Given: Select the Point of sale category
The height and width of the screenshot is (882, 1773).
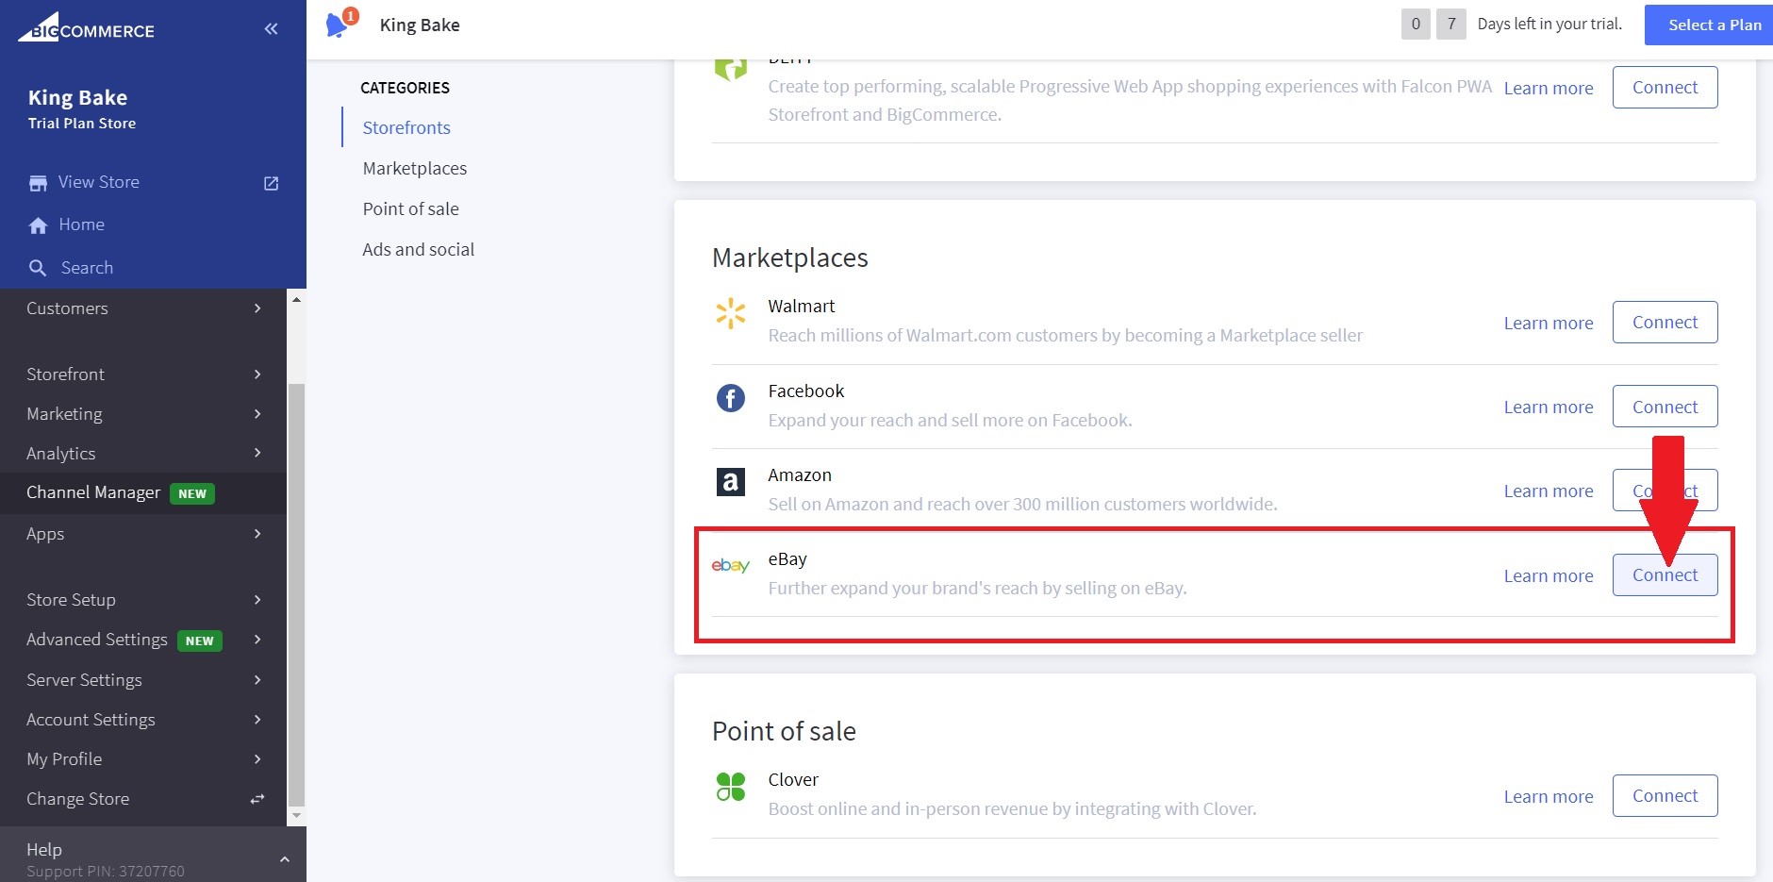Looking at the screenshot, I should coord(410,208).
